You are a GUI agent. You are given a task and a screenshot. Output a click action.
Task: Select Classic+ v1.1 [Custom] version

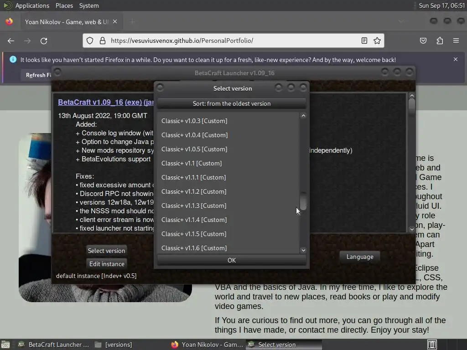[x=228, y=164]
